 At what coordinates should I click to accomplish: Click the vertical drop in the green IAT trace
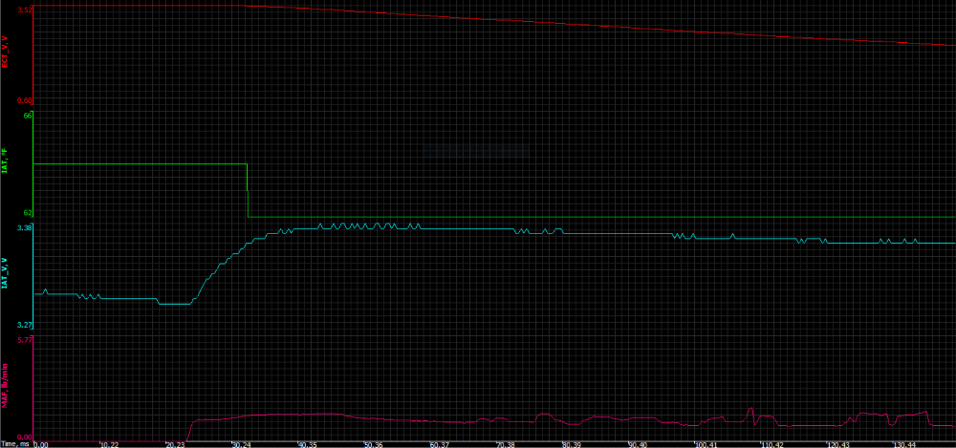click(x=248, y=191)
